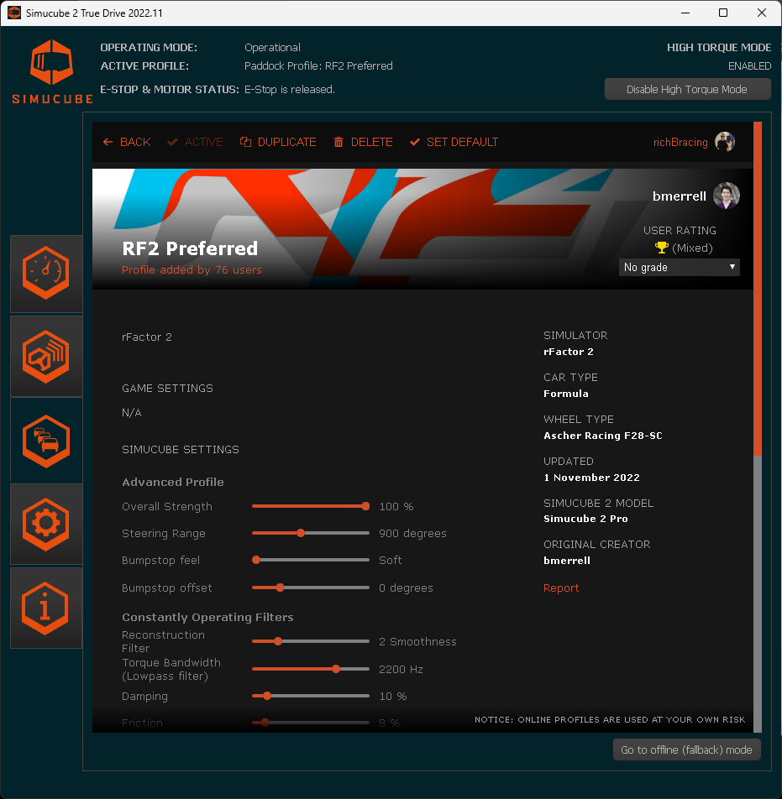Click SET DEFAULT profile option

click(454, 142)
